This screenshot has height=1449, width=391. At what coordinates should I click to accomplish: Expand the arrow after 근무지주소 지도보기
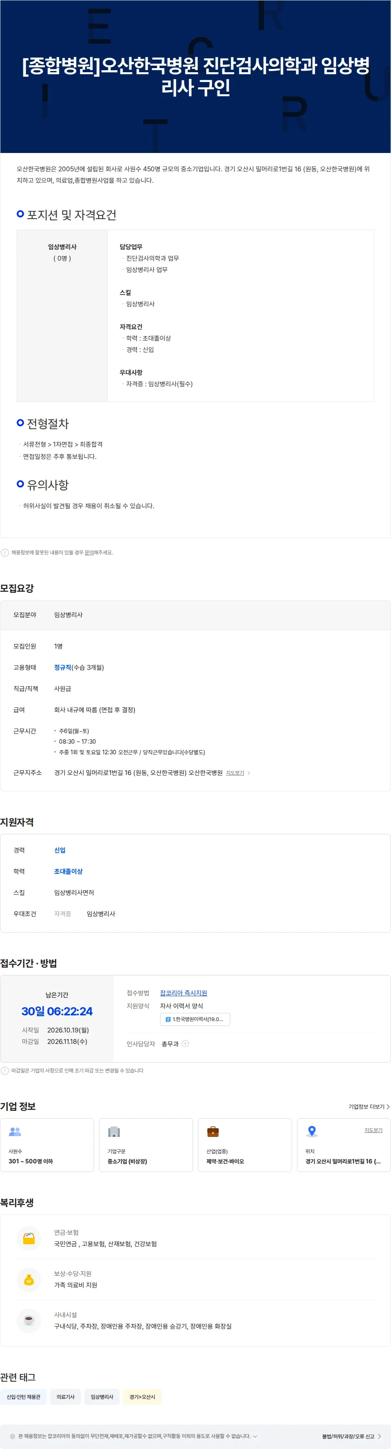(249, 773)
